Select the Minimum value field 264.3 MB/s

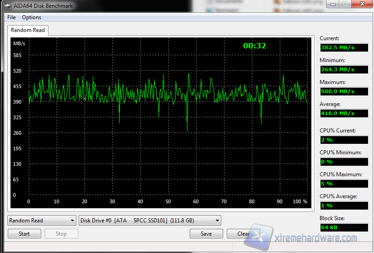click(343, 69)
